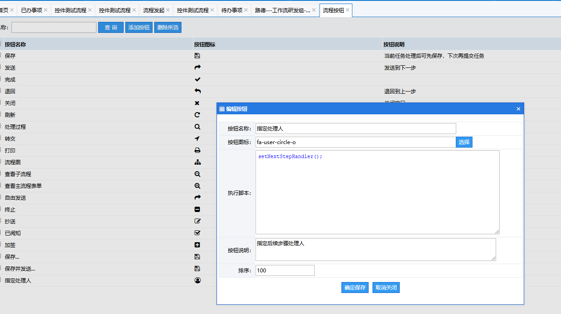
Task: Focus the name search field above table
Action: (x=54, y=28)
